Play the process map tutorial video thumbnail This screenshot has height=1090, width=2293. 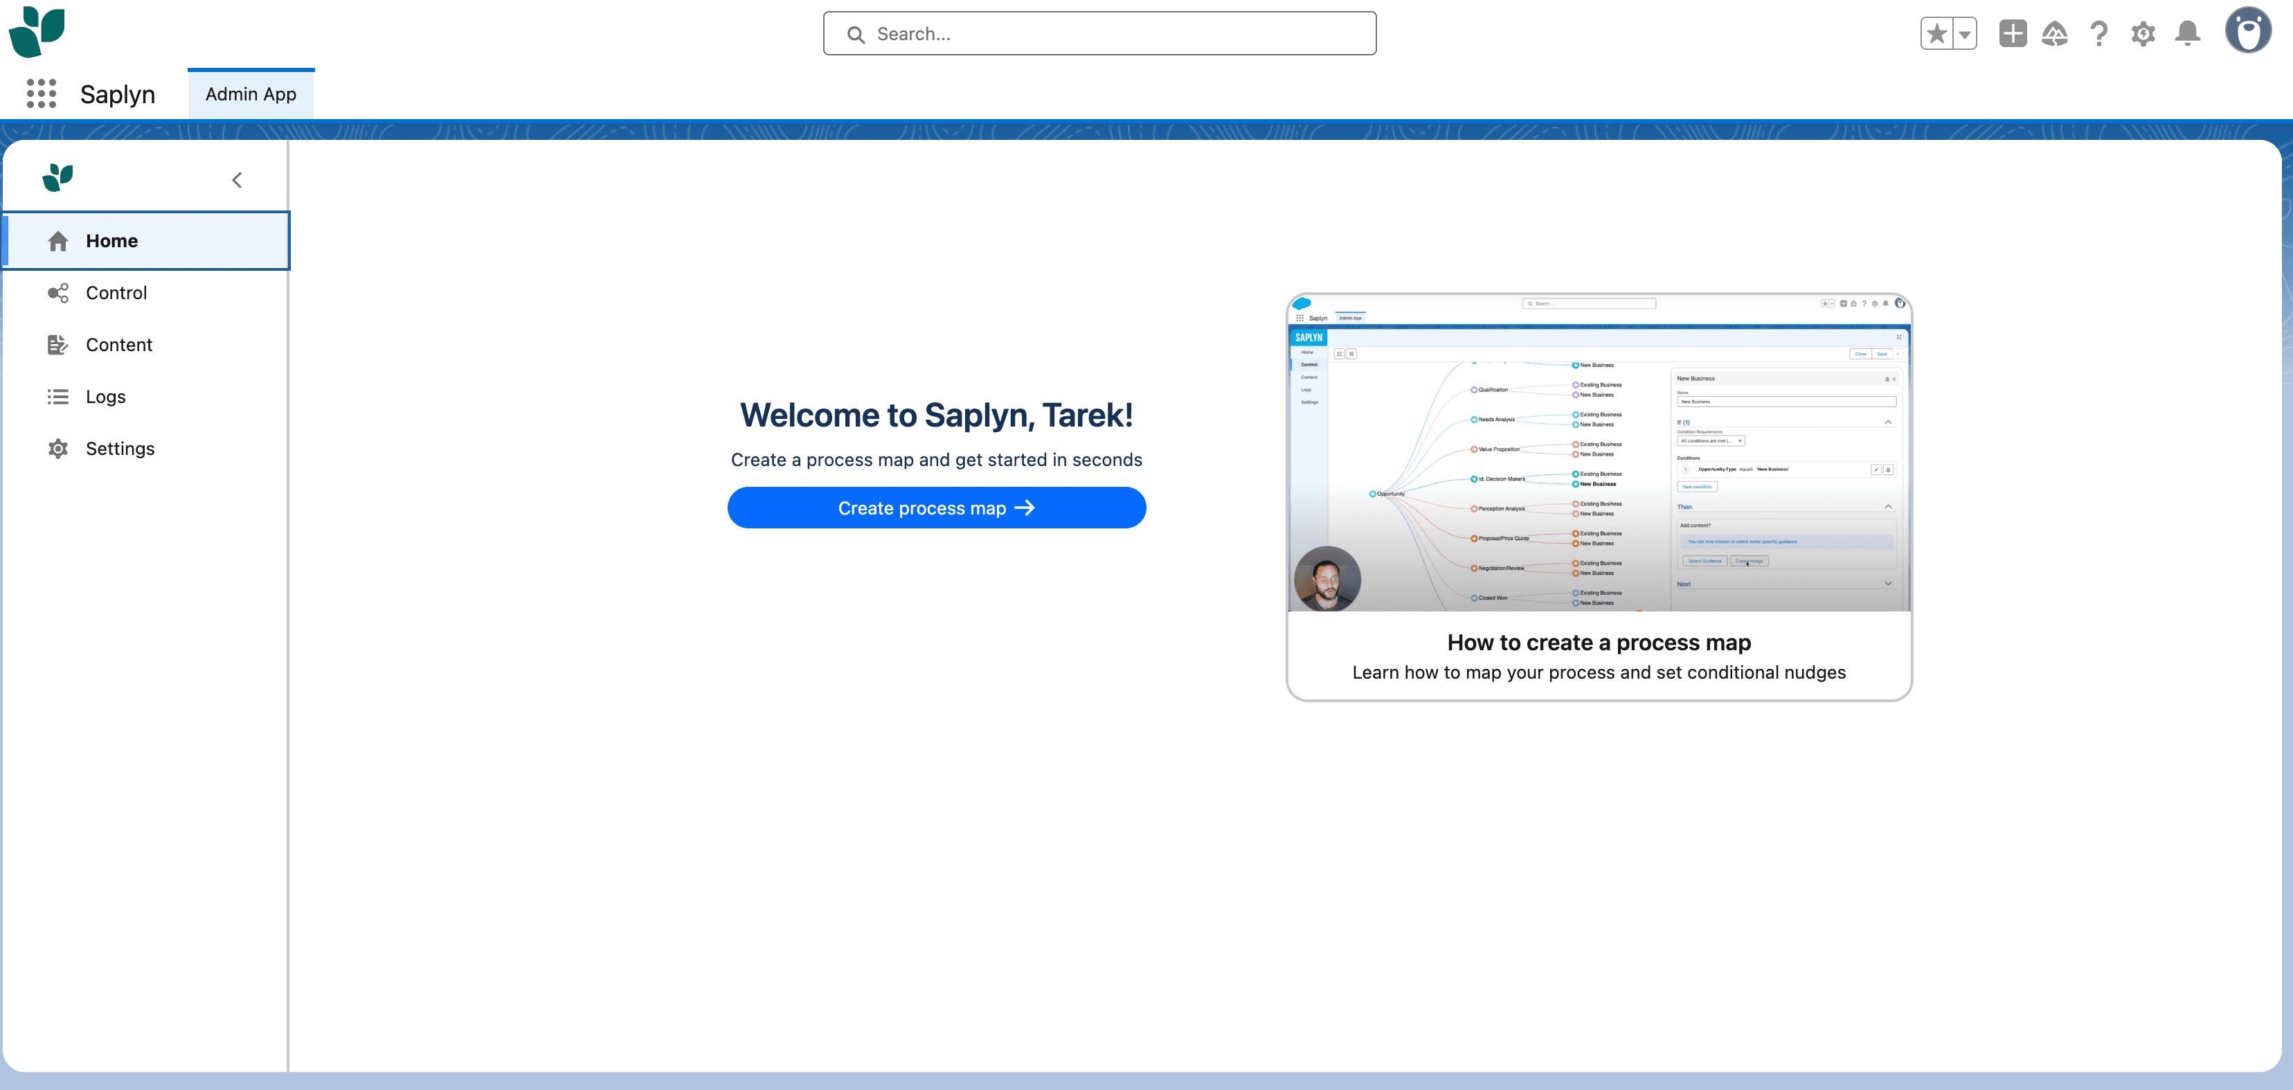click(1599, 452)
